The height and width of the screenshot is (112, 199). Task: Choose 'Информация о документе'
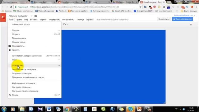(35, 83)
